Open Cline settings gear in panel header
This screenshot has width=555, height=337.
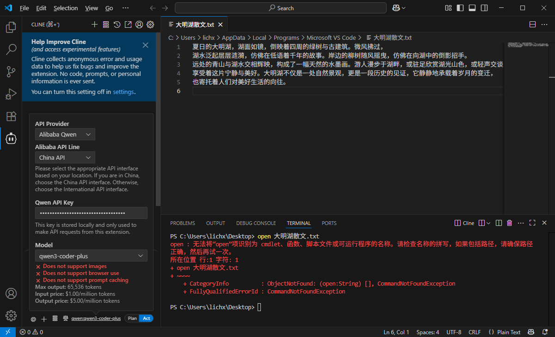point(150,25)
